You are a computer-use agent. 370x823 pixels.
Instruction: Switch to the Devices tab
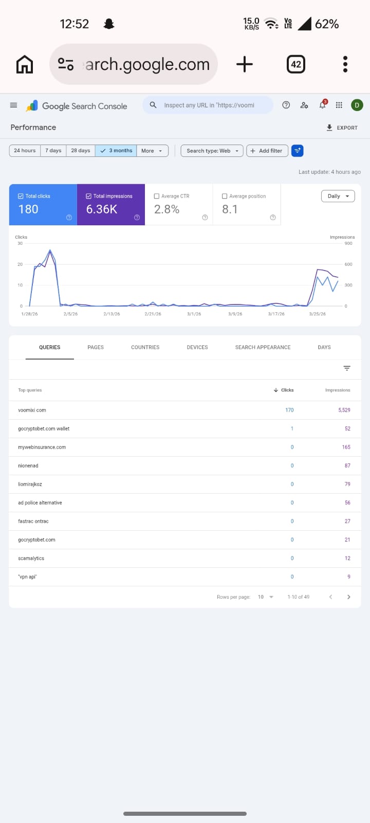197,347
